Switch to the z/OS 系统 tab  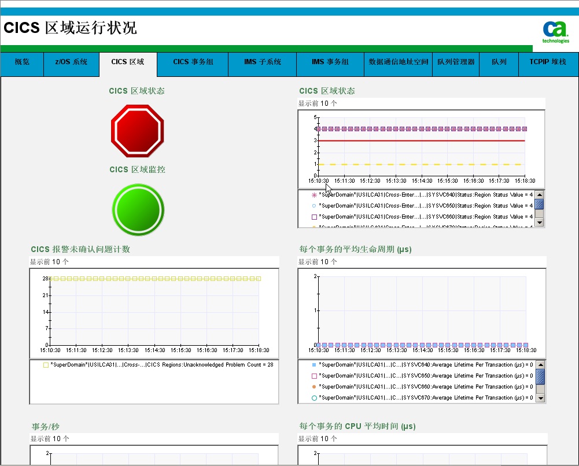(71, 62)
